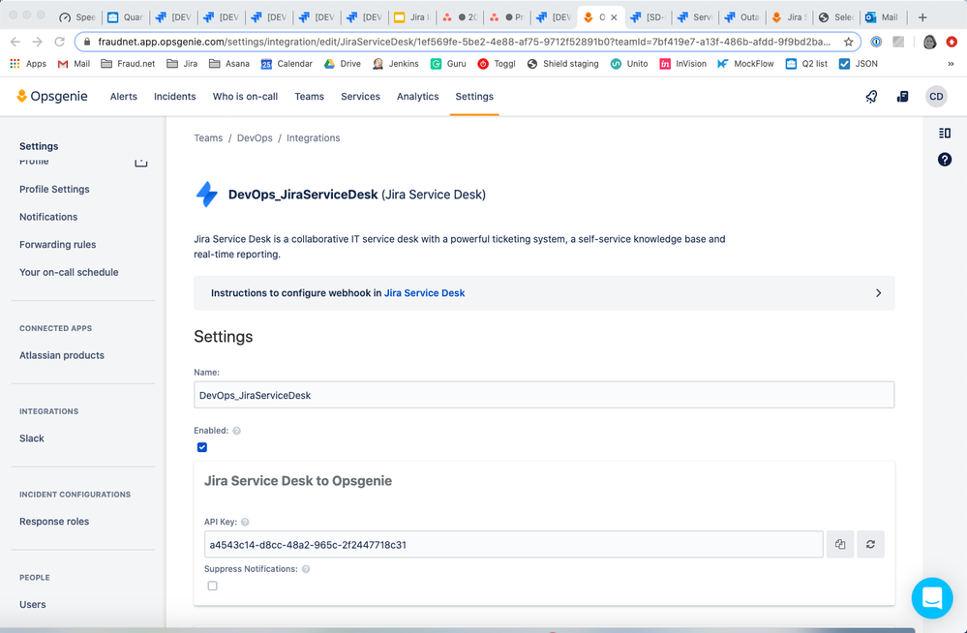Image resolution: width=967 pixels, height=633 pixels.
Task: Open the chat support bubble
Action: pos(932,598)
